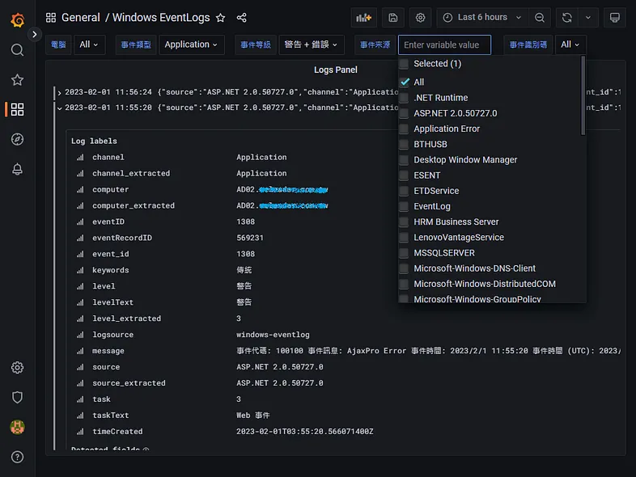The image size is (636, 477).
Task: Select Microsoft-Windows-DistributedCOM in list
Action: (485, 284)
